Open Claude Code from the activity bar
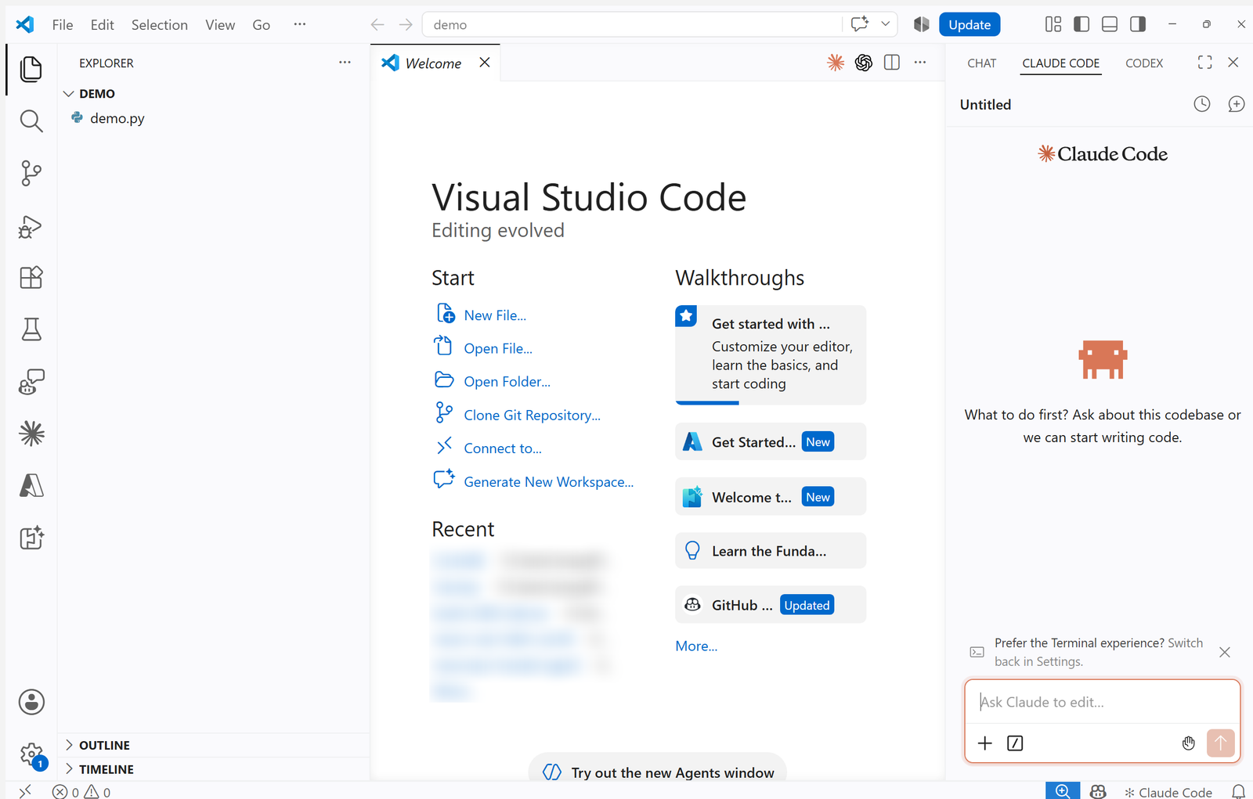The height and width of the screenshot is (799, 1253). click(x=31, y=434)
